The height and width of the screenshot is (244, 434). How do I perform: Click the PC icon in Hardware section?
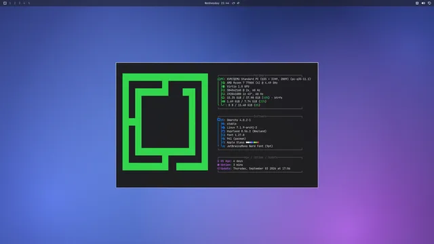point(219,79)
